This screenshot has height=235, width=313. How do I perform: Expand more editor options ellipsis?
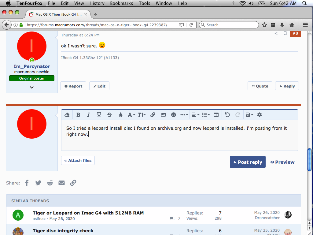[x=184, y=115]
